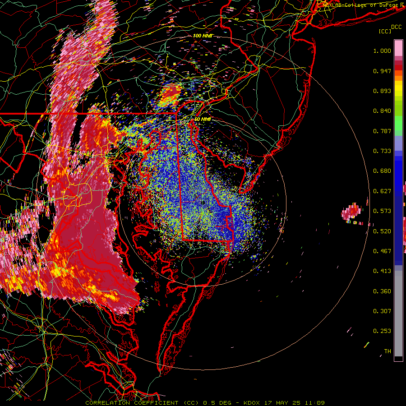Click the 0.520 scale label
Viewport: 406px width, 406px height.
[x=382, y=231]
